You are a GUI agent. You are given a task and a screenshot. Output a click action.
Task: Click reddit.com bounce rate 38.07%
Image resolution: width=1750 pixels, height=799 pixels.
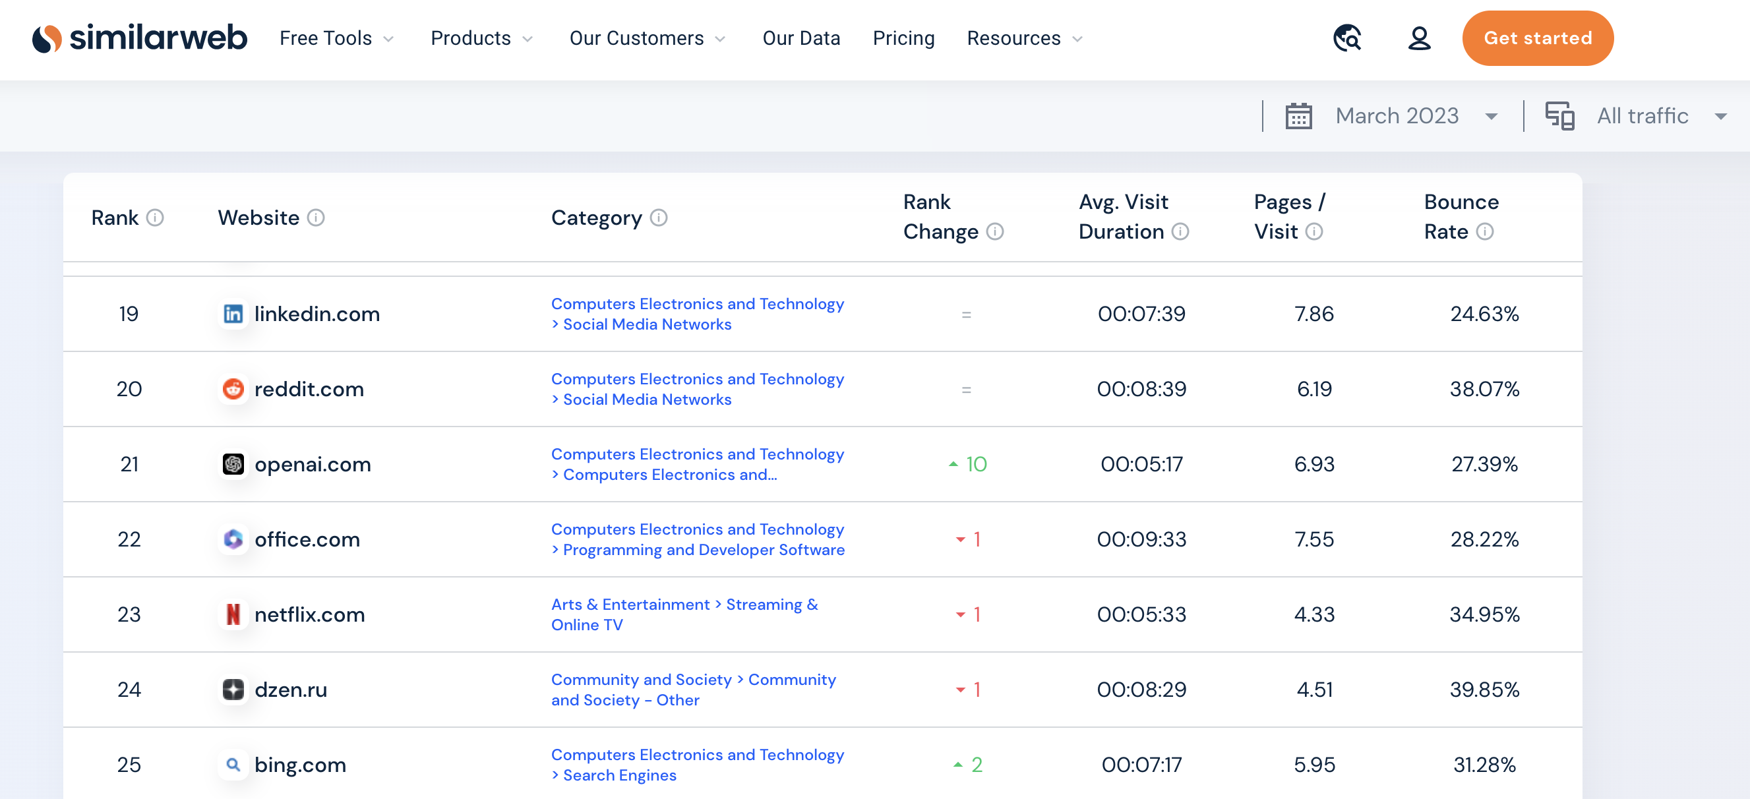tap(1484, 390)
